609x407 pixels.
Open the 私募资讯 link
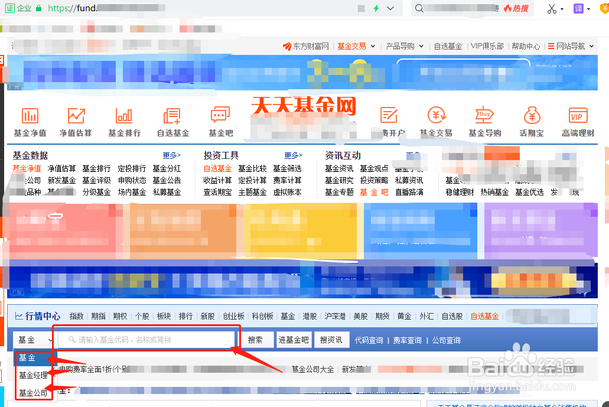pyautogui.click(x=409, y=180)
